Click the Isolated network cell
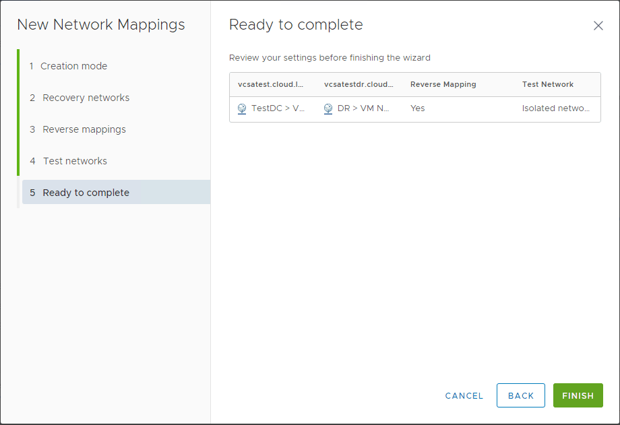Image resolution: width=620 pixels, height=425 pixels. [x=556, y=108]
